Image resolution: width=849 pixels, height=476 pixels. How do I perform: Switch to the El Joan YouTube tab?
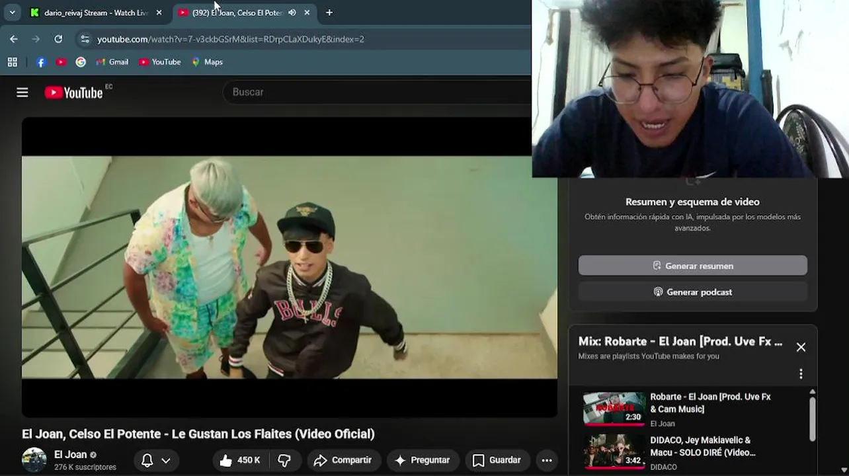click(x=237, y=13)
